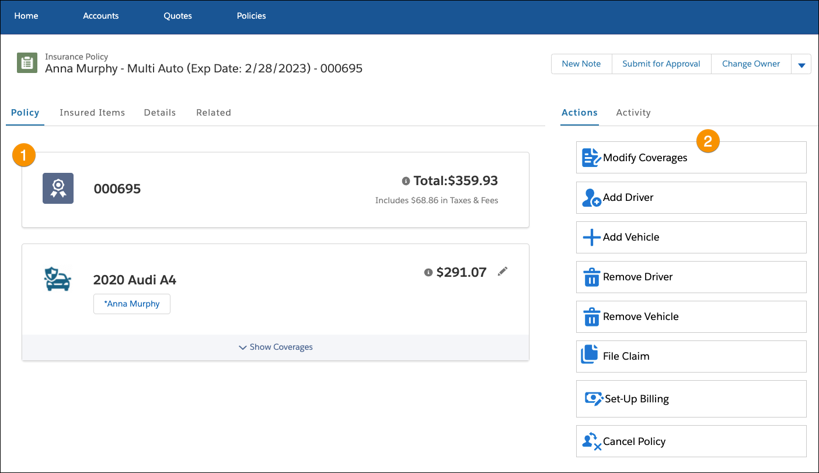Click the Submit for Approval button
819x473 pixels.
click(x=661, y=64)
